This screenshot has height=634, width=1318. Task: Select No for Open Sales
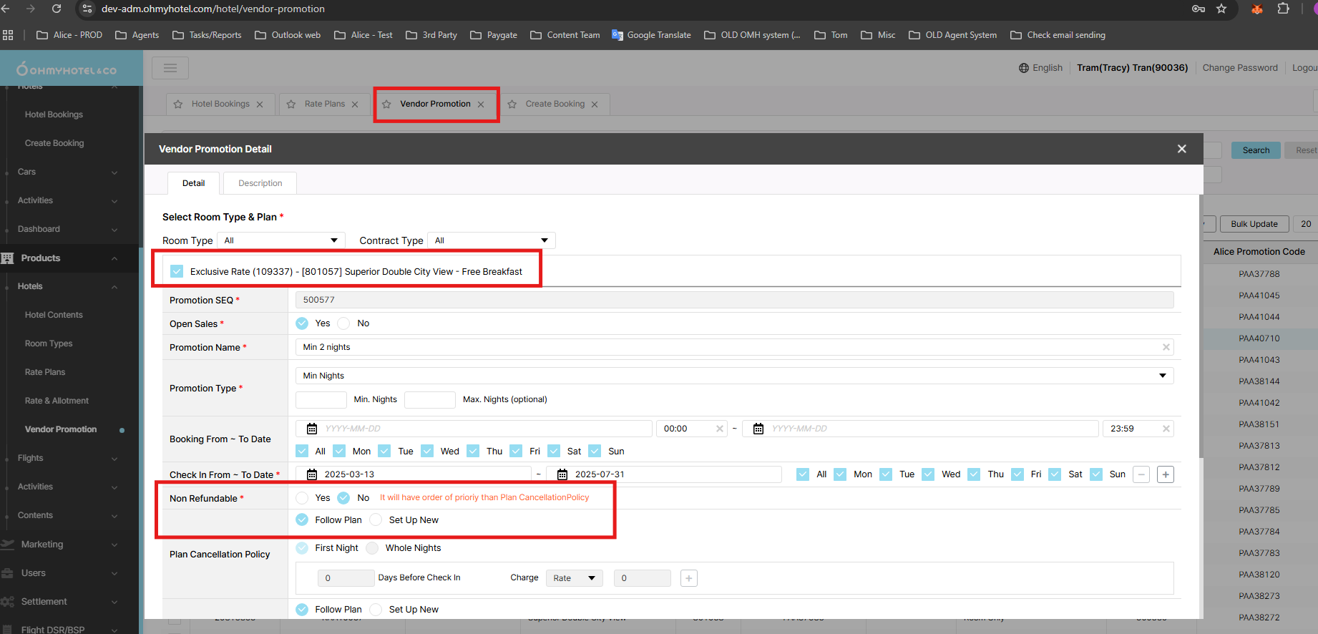tap(344, 323)
